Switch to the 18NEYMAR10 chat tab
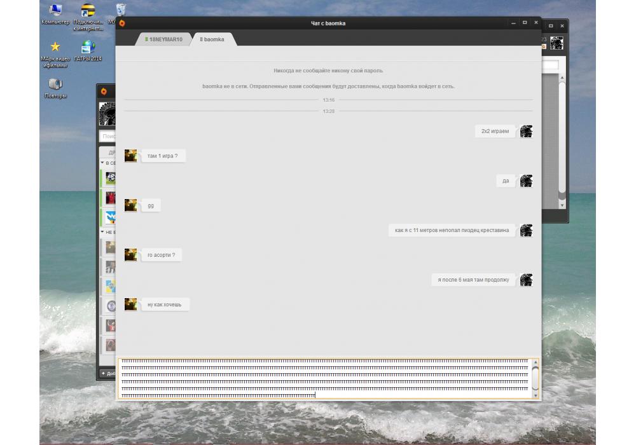 pyautogui.click(x=165, y=39)
